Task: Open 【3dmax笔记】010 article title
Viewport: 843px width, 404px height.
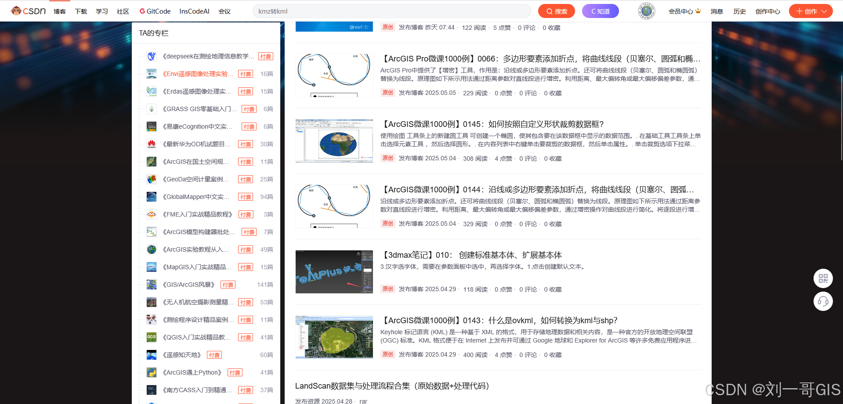Action: [x=471, y=255]
